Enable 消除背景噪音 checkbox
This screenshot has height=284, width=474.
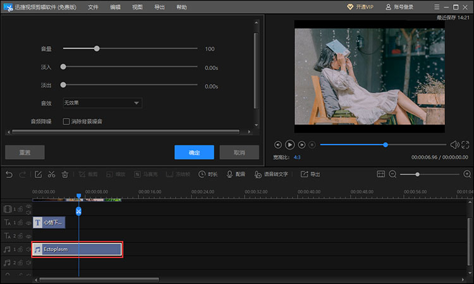tap(66, 121)
